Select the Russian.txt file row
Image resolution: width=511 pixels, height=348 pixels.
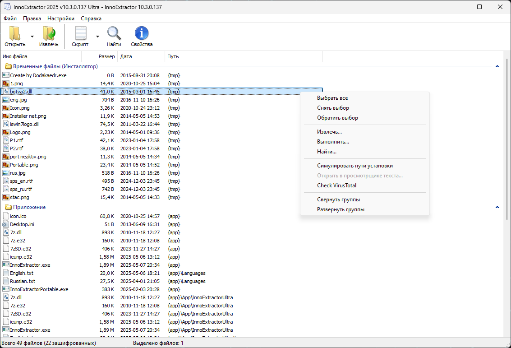tap(162, 281)
